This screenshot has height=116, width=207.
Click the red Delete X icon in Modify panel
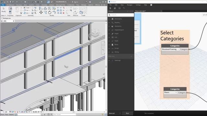pos(63,13)
